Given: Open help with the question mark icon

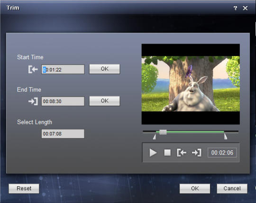Looking at the screenshot, I should [235, 8].
